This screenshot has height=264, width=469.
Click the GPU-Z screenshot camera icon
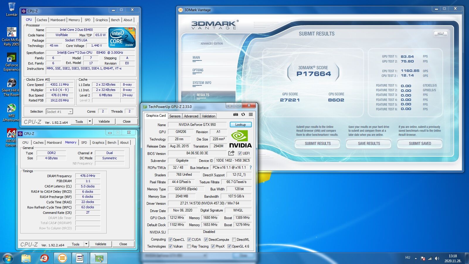click(x=235, y=115)
